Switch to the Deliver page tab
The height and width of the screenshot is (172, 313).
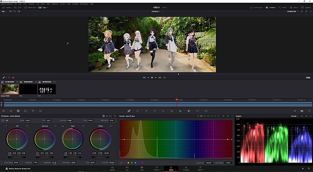coord(200,169)
